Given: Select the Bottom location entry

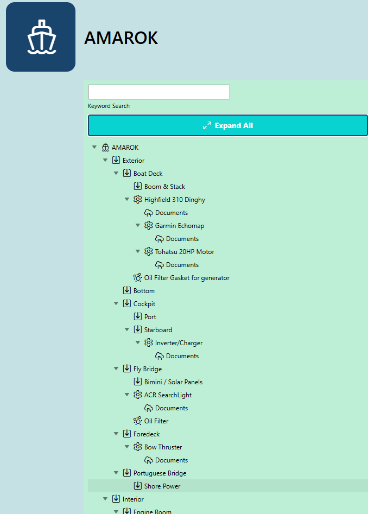Looking at the screenshot, I should 144,291.
